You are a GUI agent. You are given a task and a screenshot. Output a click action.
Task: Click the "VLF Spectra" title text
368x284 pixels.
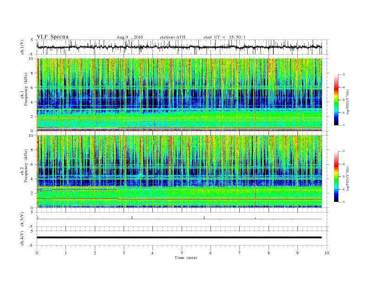(53, 37)
